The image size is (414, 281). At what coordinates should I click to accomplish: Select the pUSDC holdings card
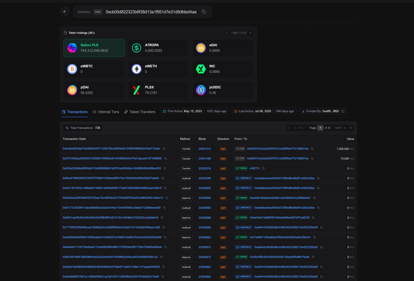point(223,90)
